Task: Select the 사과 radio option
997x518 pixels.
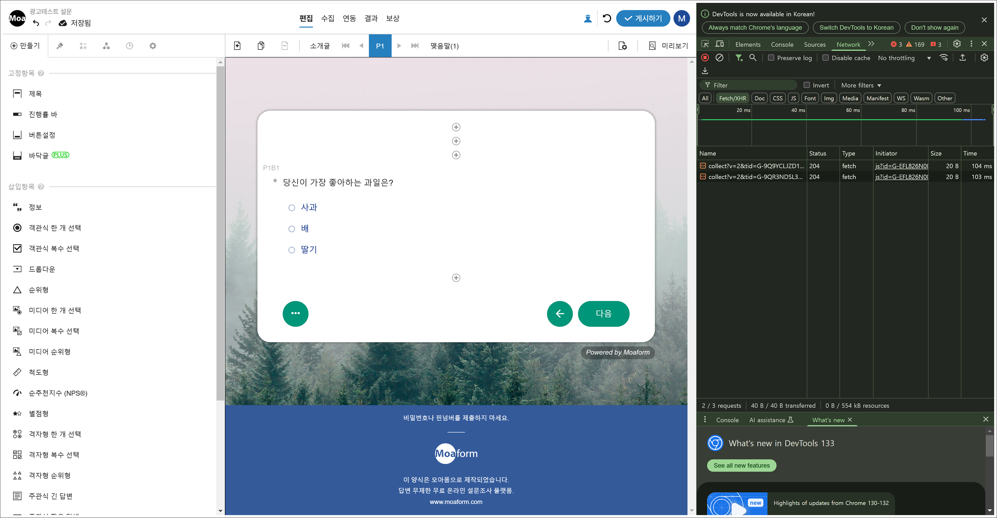Action: 292,208
